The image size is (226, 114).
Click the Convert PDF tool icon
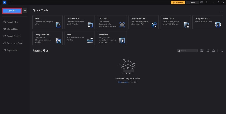[90, 25]
